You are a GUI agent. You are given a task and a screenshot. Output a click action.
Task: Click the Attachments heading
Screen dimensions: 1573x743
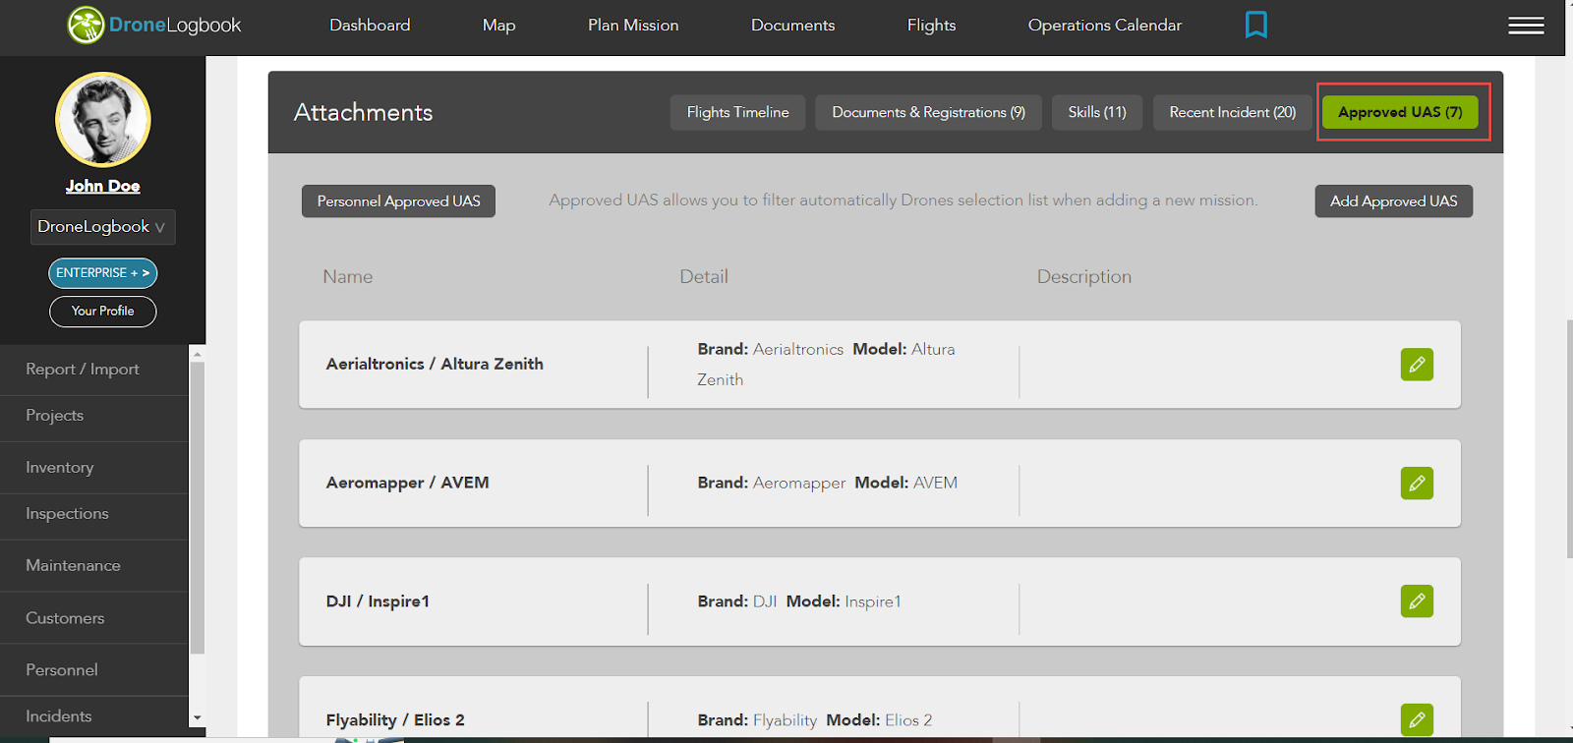point(363,113)
